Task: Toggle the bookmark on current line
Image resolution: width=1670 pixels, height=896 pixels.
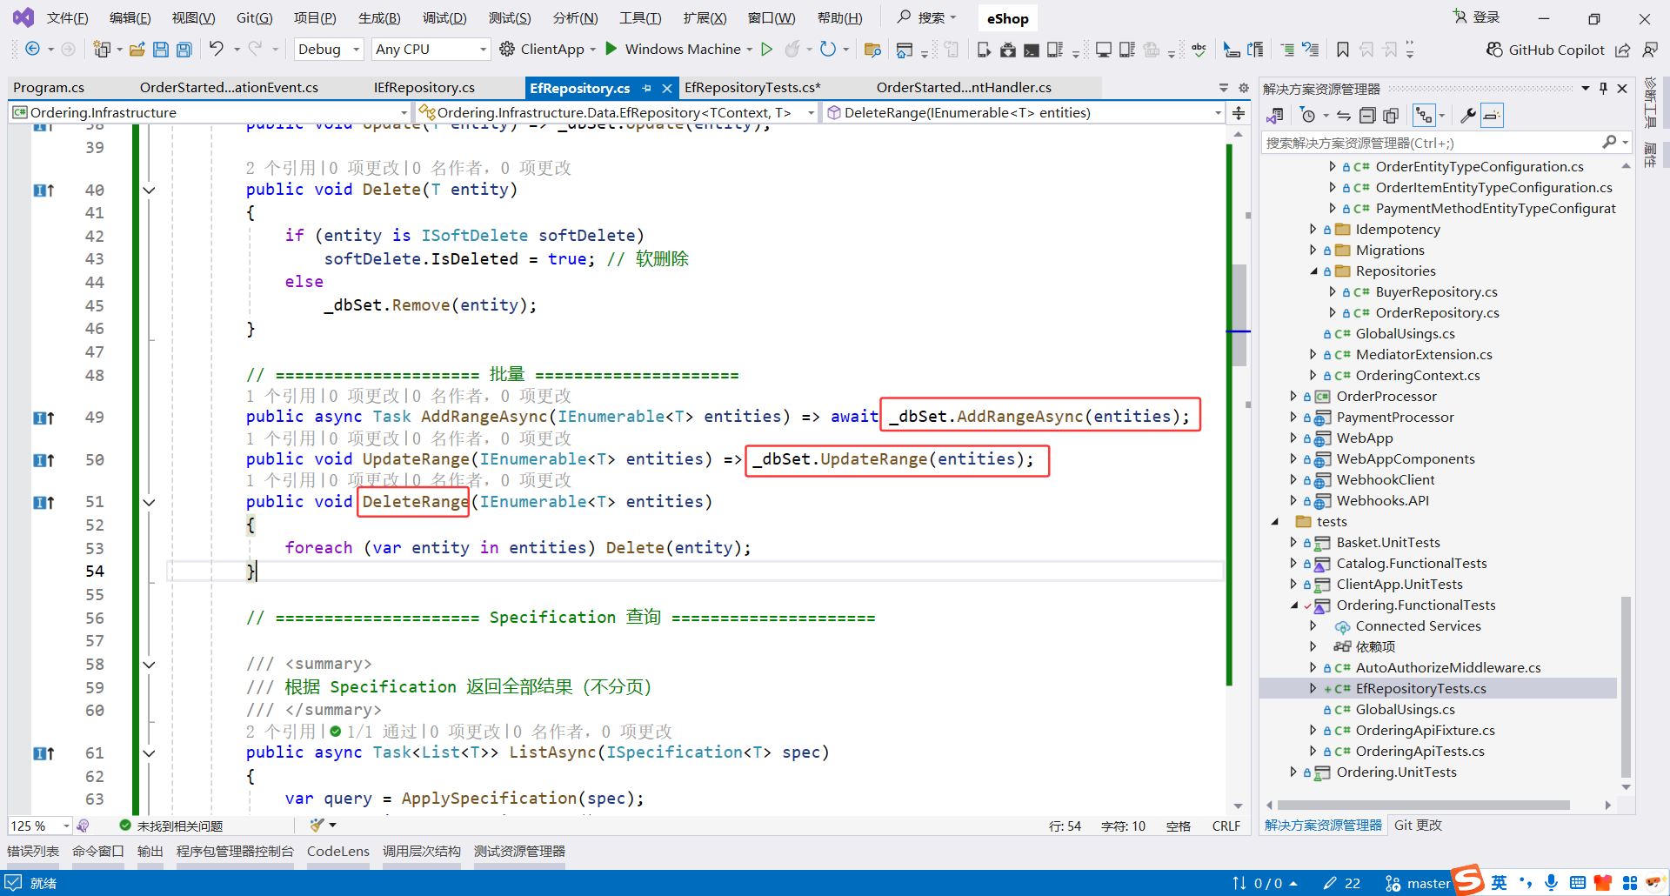Action: [1343, 50]
